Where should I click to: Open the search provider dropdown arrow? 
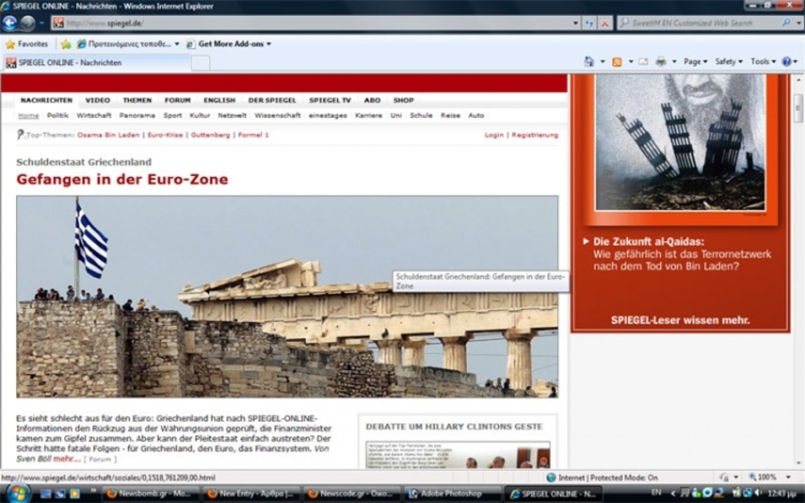799,23
